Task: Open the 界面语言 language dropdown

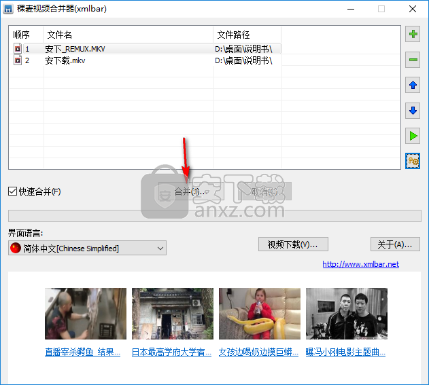Action: tap(87, 248)
